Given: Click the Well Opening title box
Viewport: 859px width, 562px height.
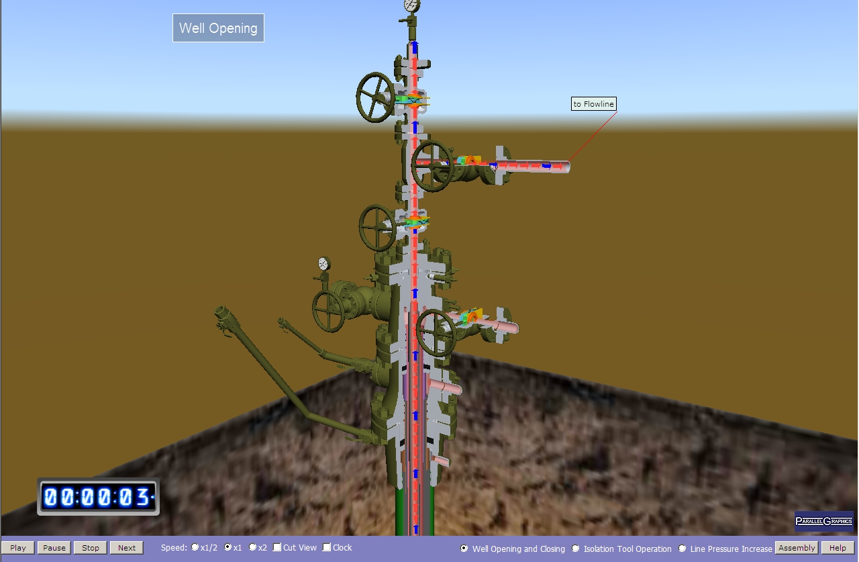Looking at the screenshot, I should click(x=218, y=28).
